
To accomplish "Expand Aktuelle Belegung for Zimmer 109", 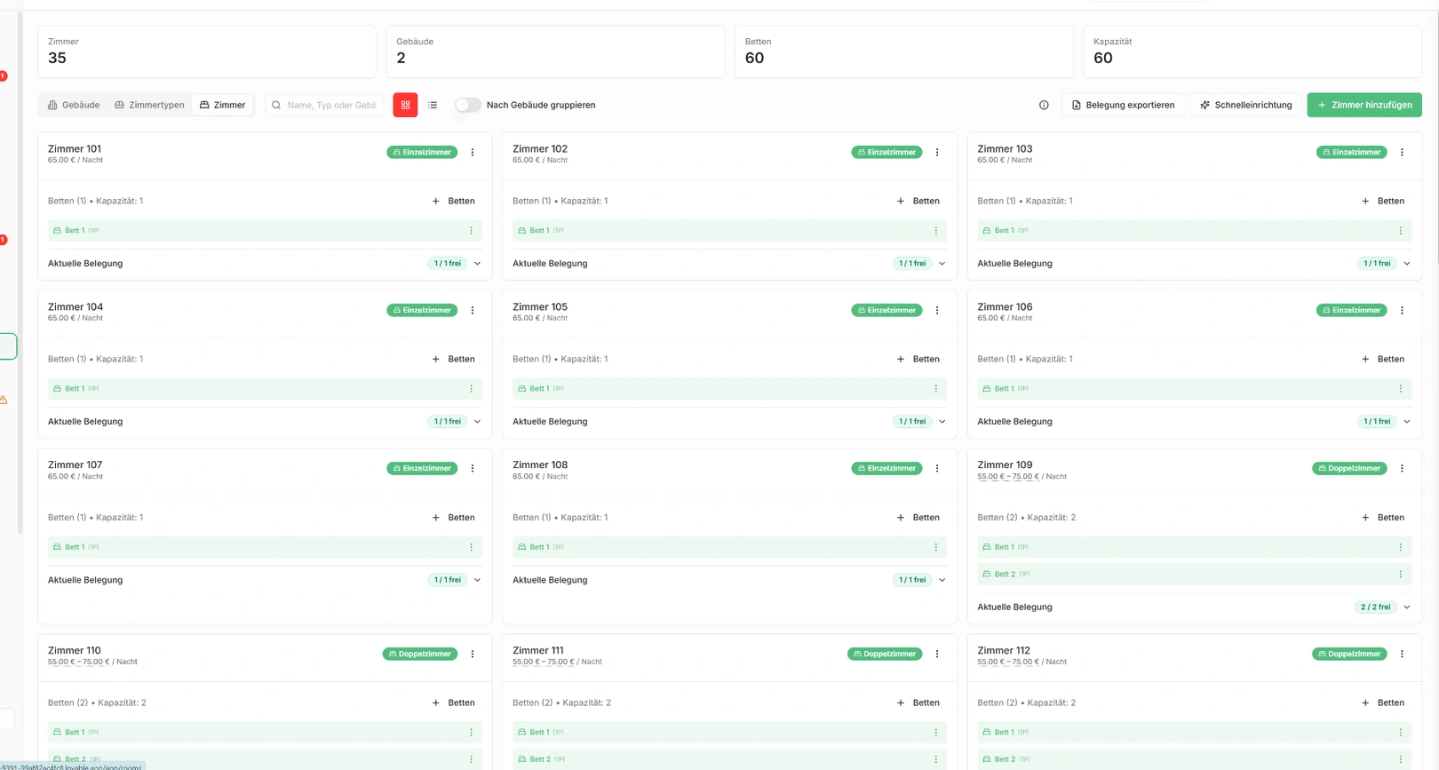I will 1407,607.
